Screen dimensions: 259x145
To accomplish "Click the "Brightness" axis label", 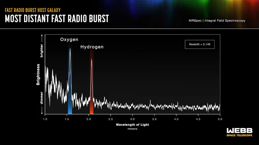I will pos(38,75).
